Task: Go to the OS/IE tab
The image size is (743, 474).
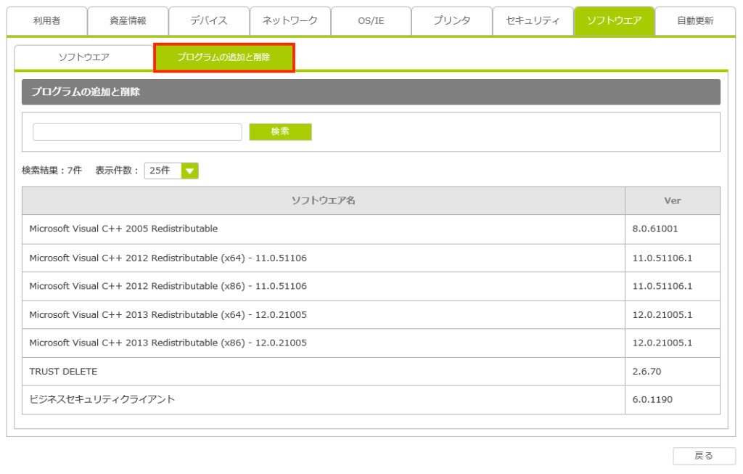Action: coord(371,21)
